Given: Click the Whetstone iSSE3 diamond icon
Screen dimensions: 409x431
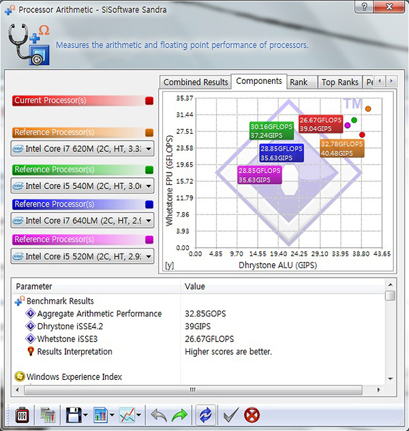Looking at the screenshot, I should (x=31, y=339).
